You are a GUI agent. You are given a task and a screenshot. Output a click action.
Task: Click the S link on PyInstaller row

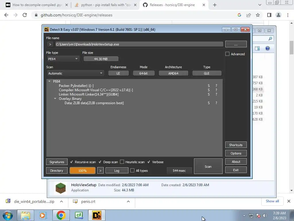(209, 86)
